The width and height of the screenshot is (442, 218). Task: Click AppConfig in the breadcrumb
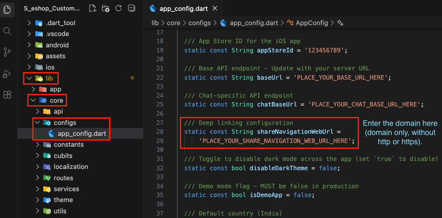(312, 23)
